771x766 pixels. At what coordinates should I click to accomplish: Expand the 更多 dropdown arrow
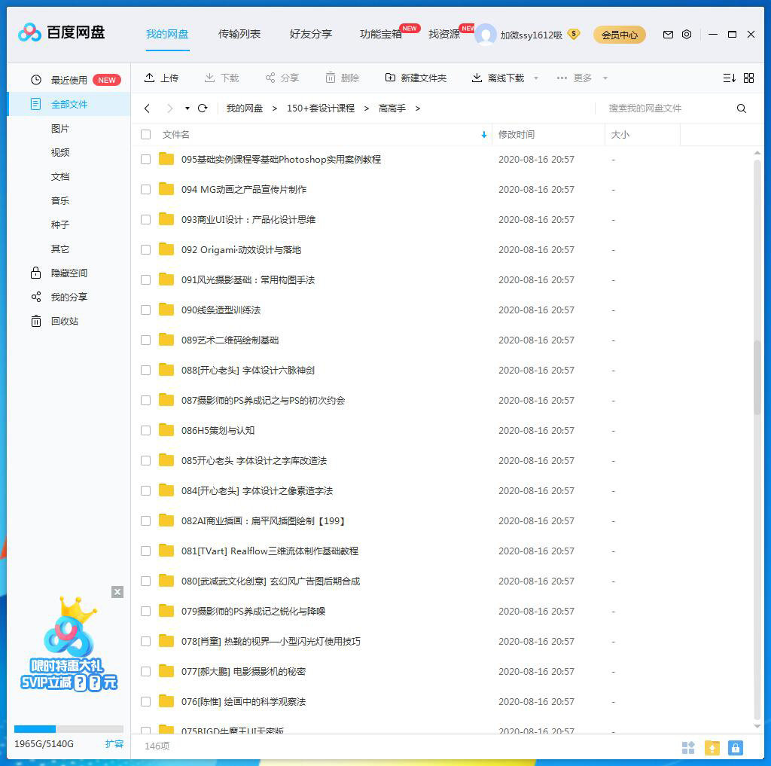605,78
